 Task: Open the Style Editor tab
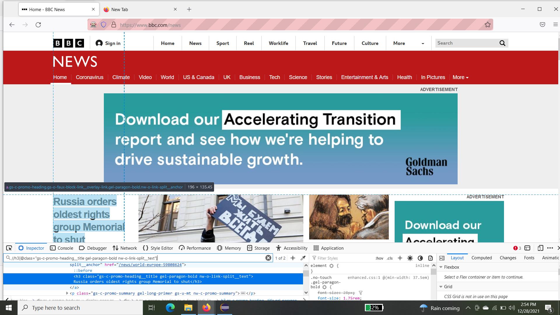point(158,248)
